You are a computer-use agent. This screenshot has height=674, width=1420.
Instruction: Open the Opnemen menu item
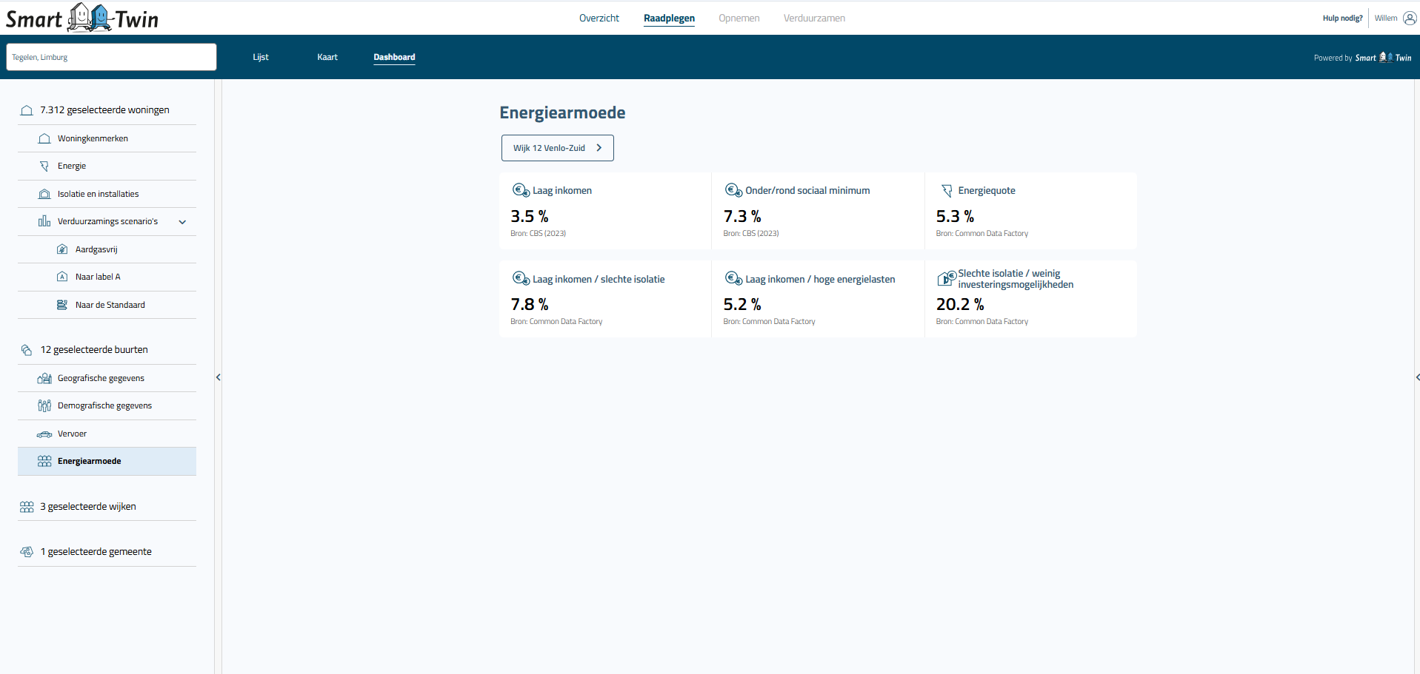click(739, 18)
